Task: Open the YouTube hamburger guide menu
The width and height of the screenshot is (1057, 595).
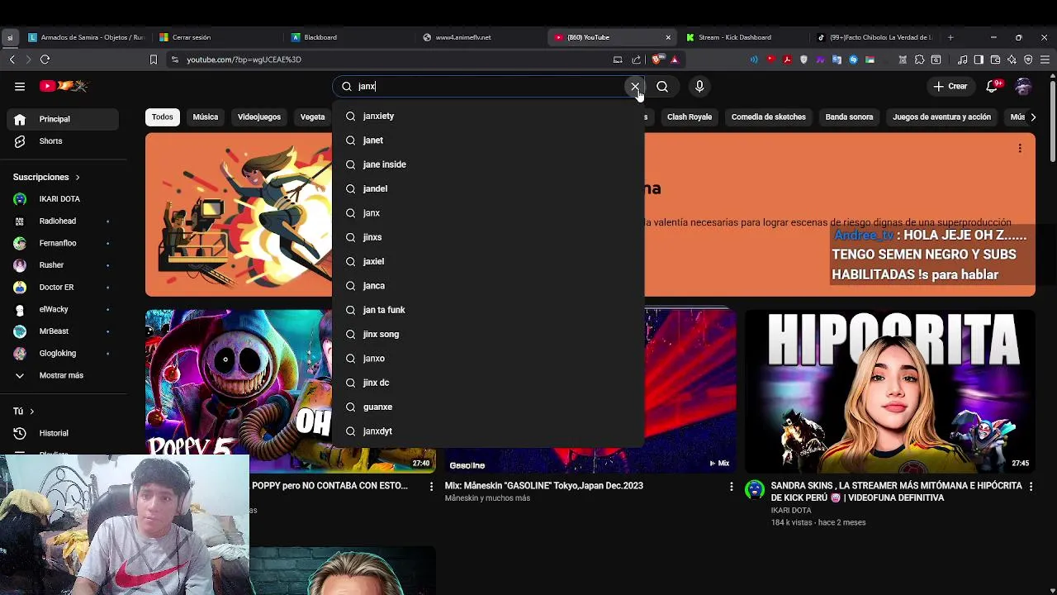Action: [x=20, y=86]
